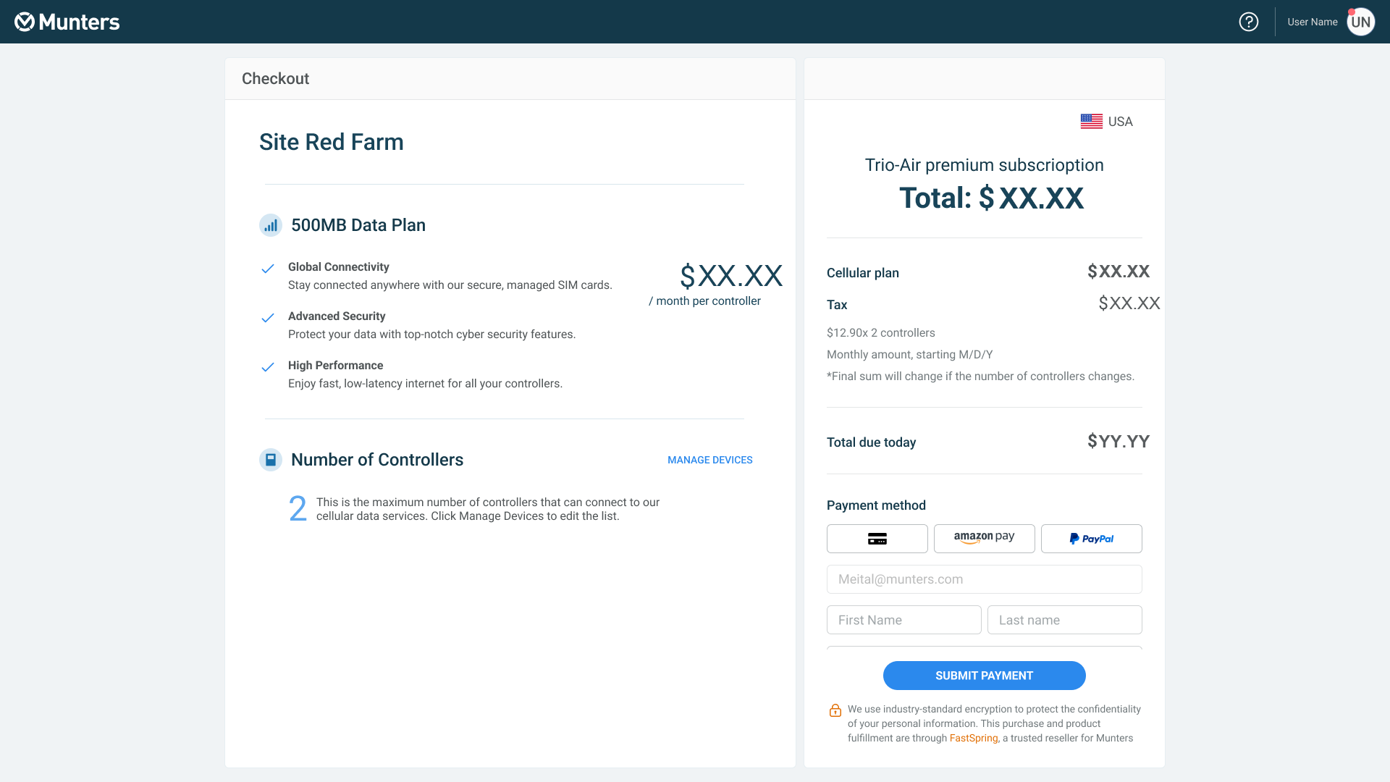This screenshot has width=1390, height=782.
Task: Choose PayPal as payment method
Action: pos(1091,539)
